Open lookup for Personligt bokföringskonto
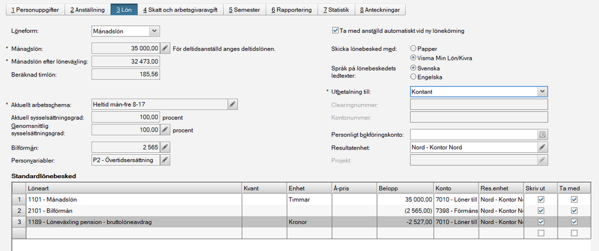599x251 pixels. click(542, 134)
